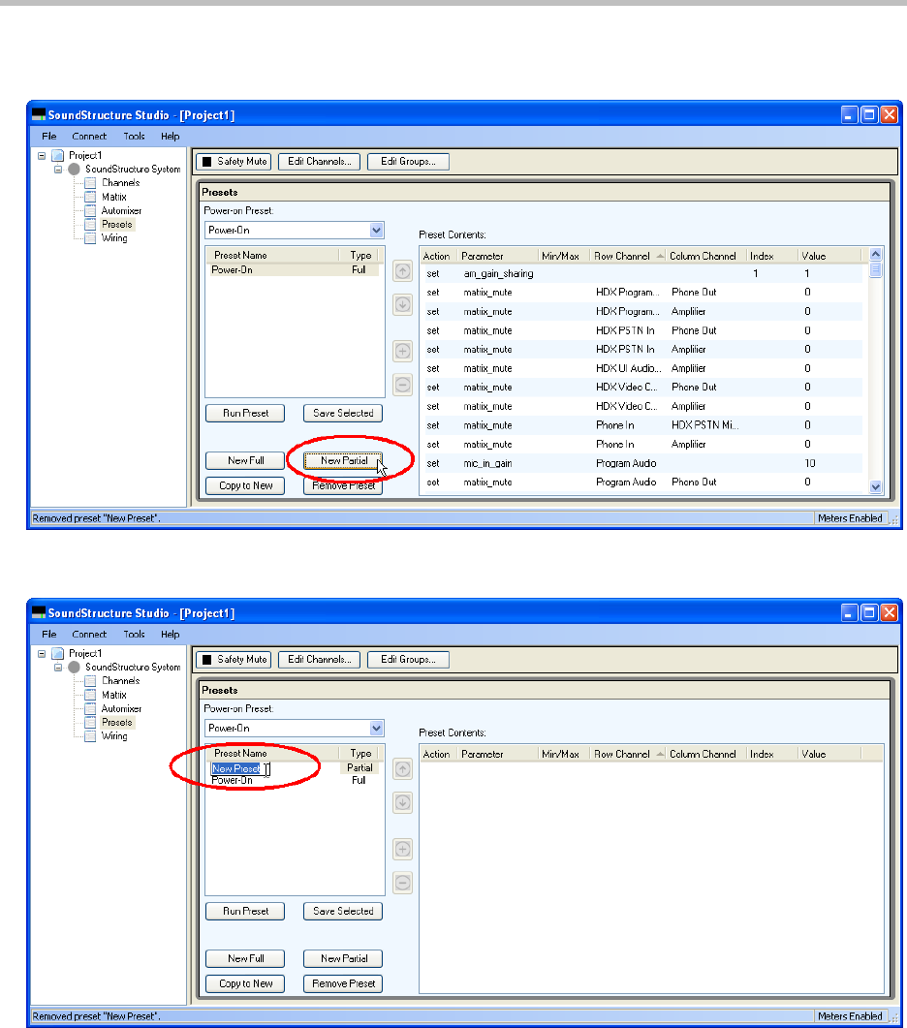Screen dimensions: 907x1028
Task: Collapse the Project1 tree node in upper window
Action: pyautogui.click(x=42, y=155)
